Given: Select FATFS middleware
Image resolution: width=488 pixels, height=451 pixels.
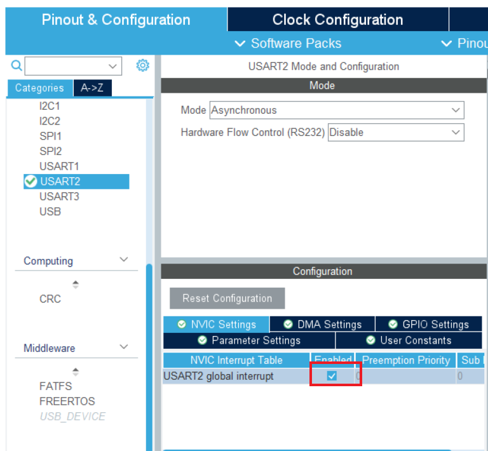Looking at the screenshot, I should pos(56,386).
